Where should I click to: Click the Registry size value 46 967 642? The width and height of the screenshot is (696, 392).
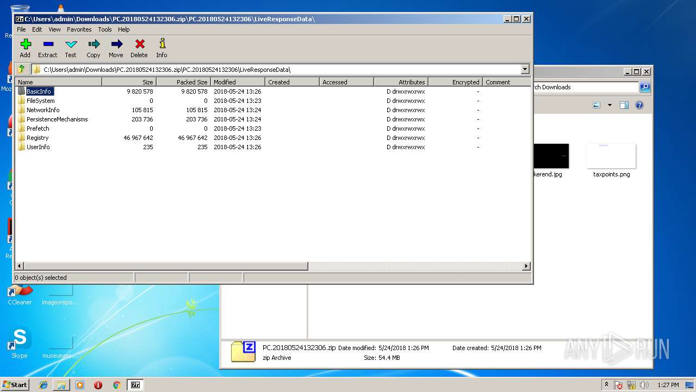(138, 138)
